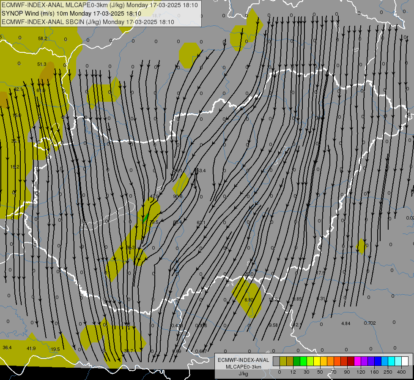Viewport: 414px width, 380px height.
Task: Click the map value '53.4'
Action: [201, 171]
